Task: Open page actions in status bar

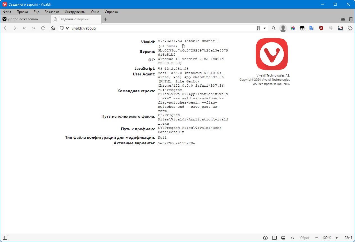Action: click(292, 238)
